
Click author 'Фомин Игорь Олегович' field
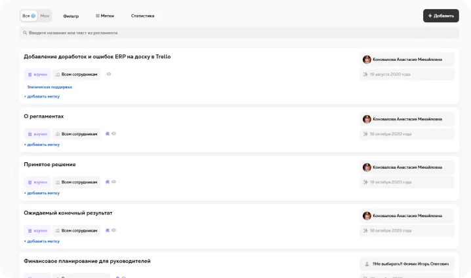pos(407,264)
